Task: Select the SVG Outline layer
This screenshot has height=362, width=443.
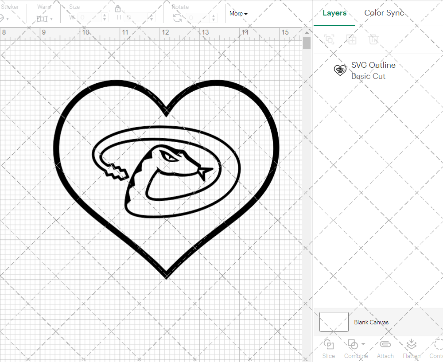Action: point(373,65)
